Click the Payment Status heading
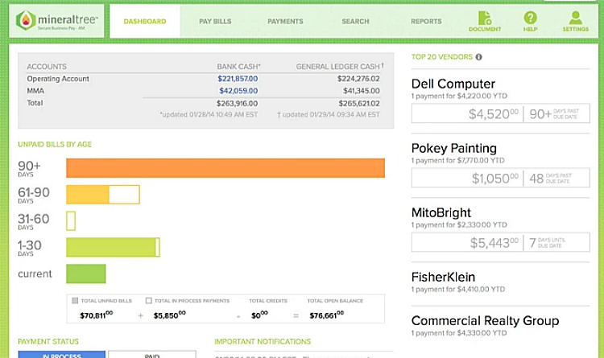Viewport: 604px width, 358px height. (x=48, y=341)
